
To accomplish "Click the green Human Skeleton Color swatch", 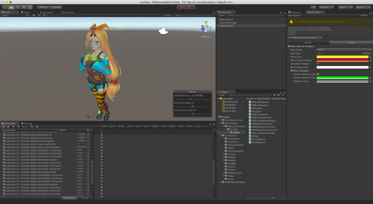I will (342, 78).
